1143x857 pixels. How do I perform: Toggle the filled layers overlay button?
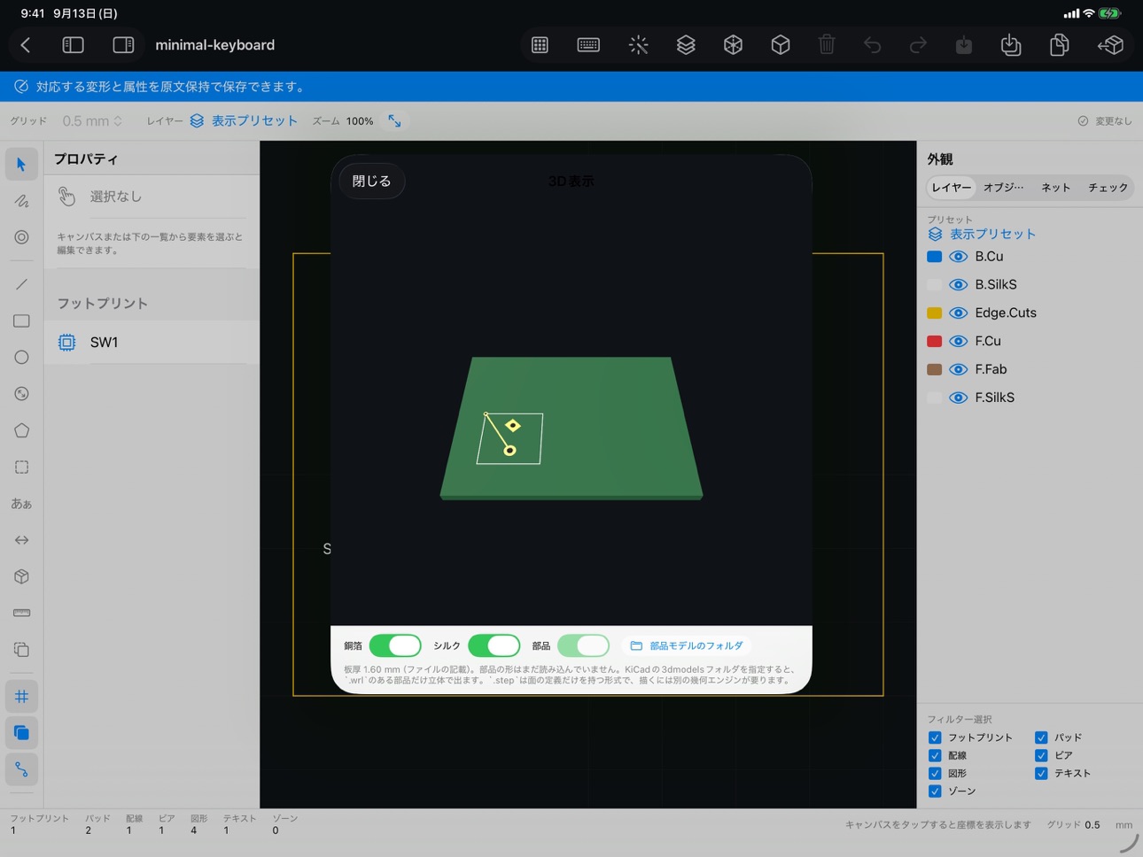pos(21,733)
